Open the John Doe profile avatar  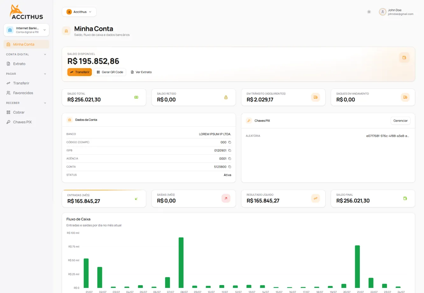382,12
